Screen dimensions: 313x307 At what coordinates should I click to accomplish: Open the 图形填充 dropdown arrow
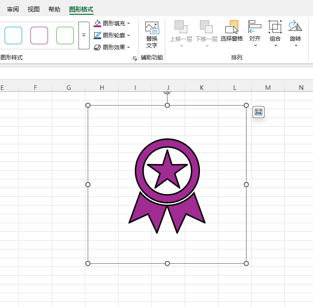tap(129, 24)
